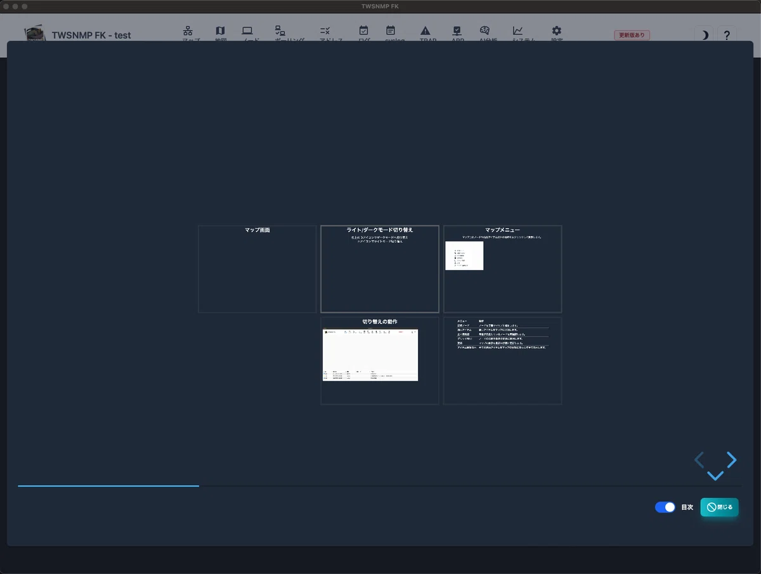Click the 目次 label text
Screen dimensions: 761x574
[x=687, y=507]
